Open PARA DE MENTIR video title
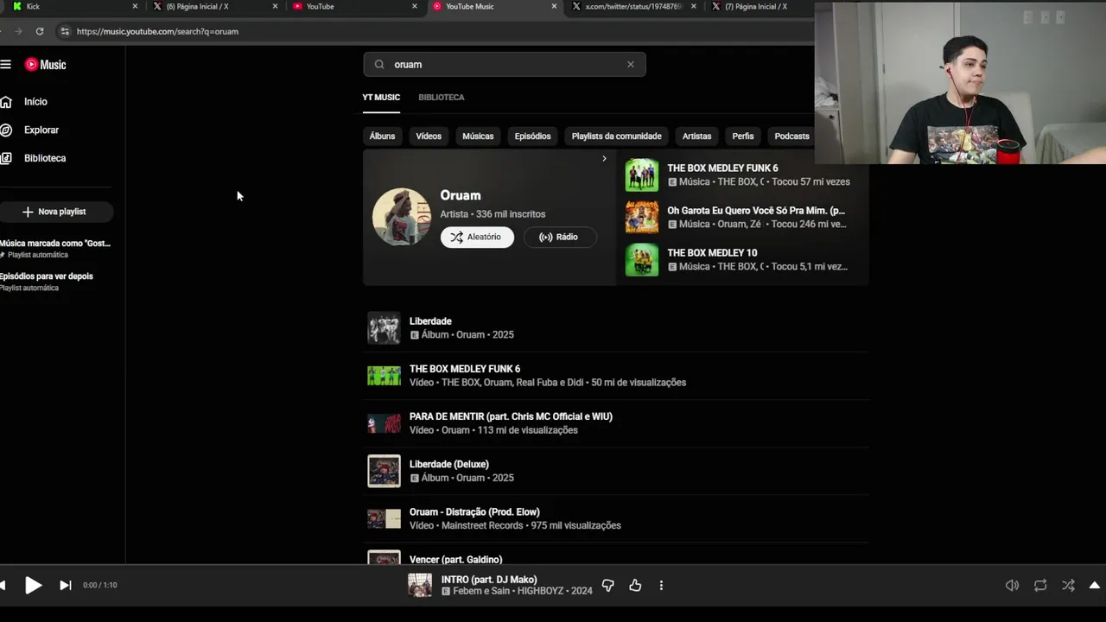1106x622 pixels. (511, 416)
